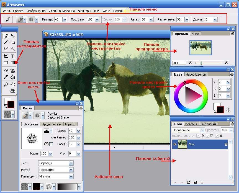Click new layer group folder icon
The image size is (239, 193).
[189, 182]
